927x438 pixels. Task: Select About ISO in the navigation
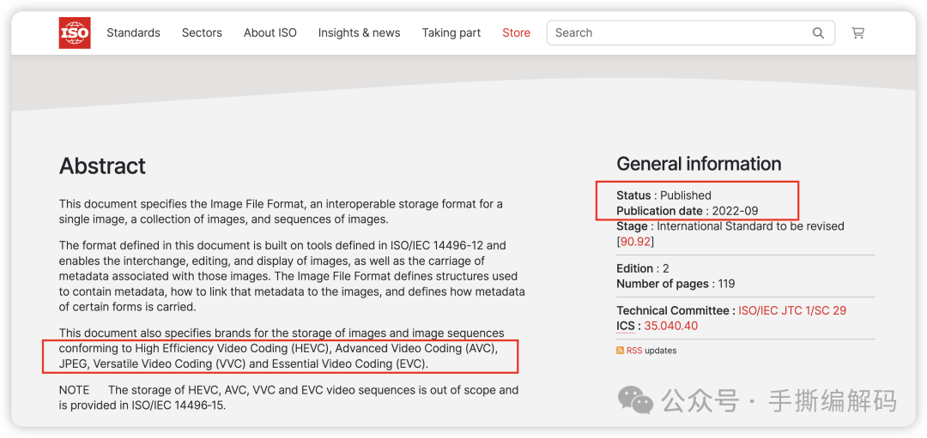pos(270,33)
